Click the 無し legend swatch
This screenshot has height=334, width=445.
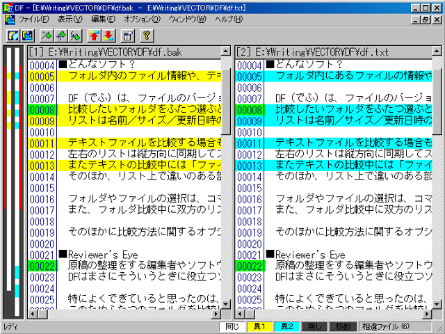314,326
